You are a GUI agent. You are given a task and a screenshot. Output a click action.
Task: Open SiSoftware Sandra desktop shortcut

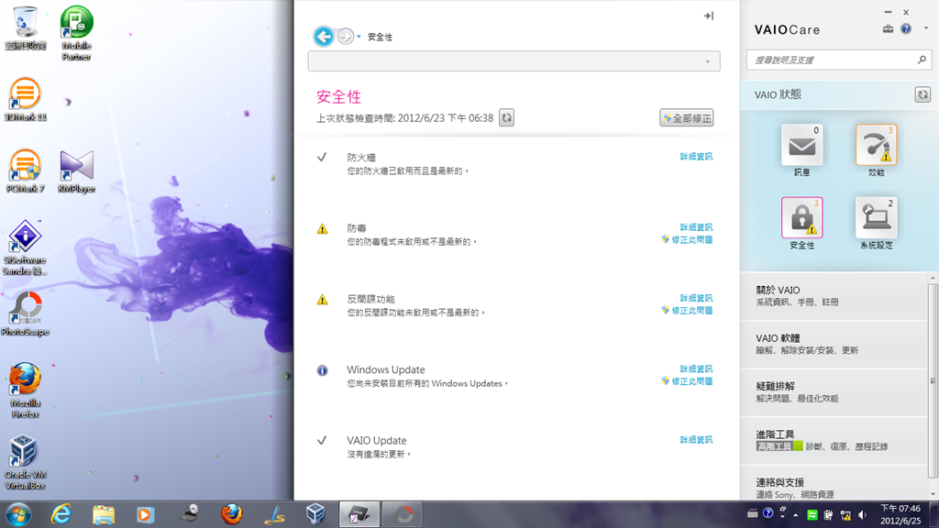(x=25, y=247)
